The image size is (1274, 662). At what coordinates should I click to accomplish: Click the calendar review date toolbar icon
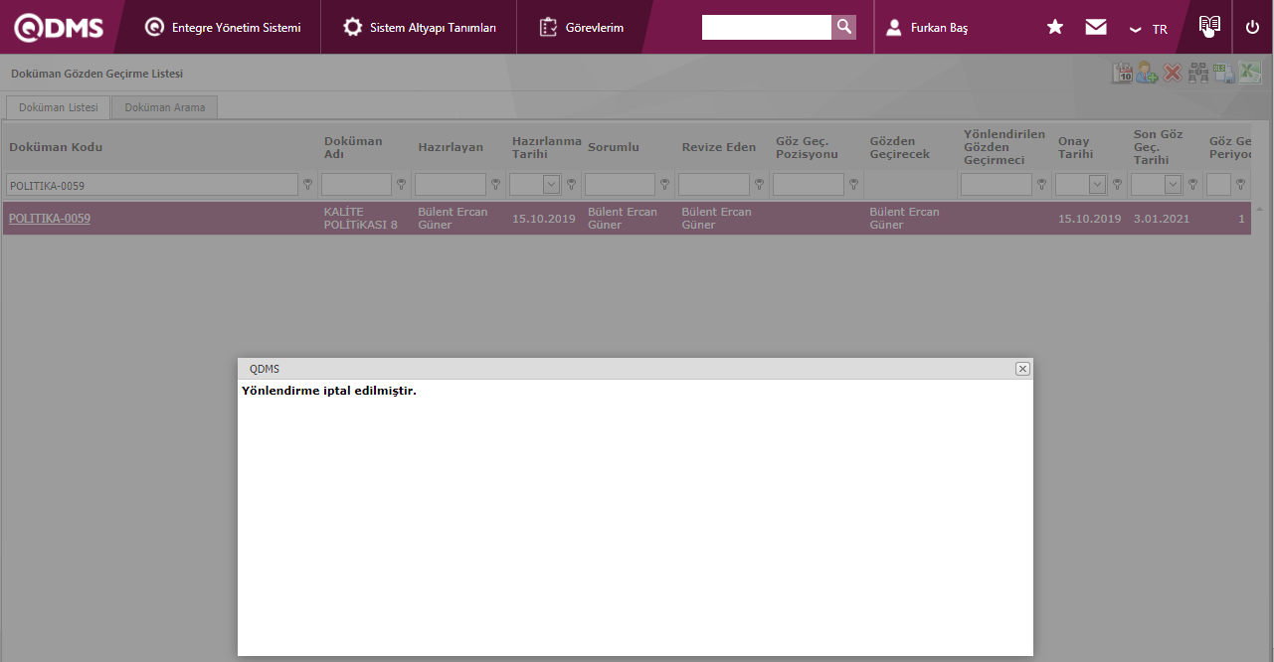[x=1122, y=73]
